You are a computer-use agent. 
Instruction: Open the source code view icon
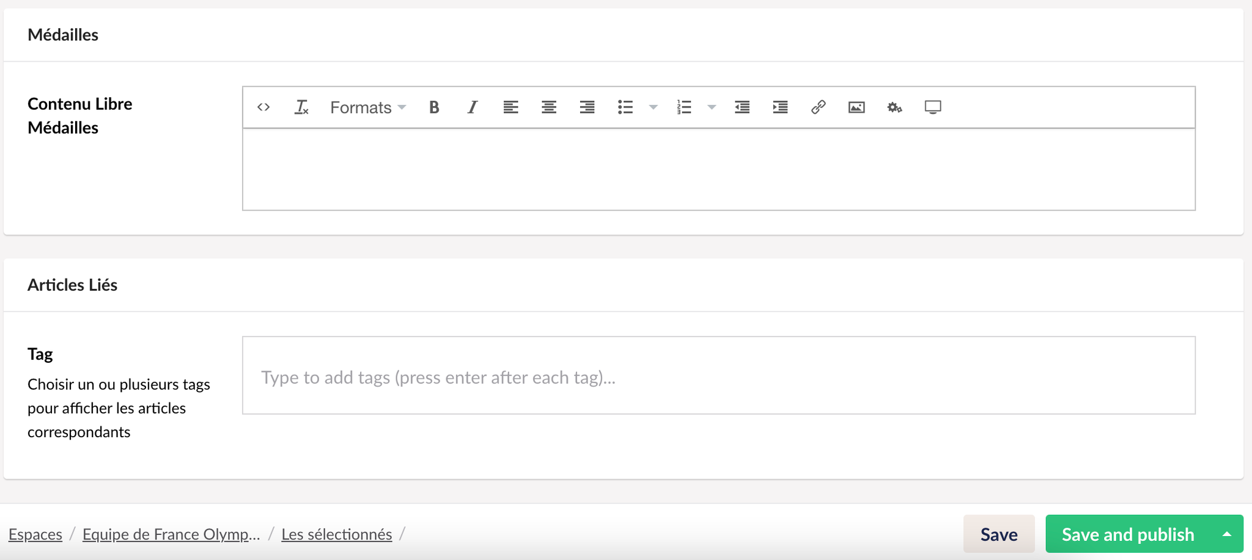pos(263,107)
